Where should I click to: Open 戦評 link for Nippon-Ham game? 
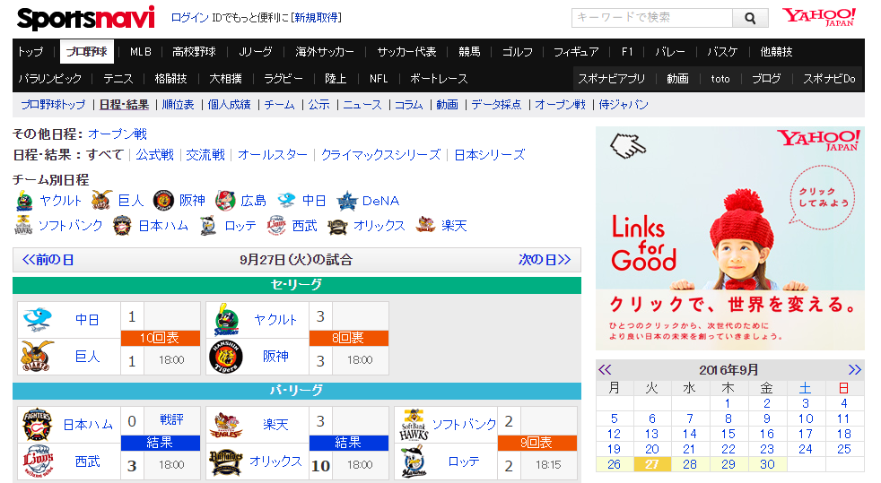click(x=171, y=419)
